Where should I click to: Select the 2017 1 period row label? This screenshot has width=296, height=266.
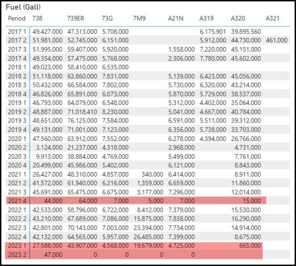click(17, 32)
